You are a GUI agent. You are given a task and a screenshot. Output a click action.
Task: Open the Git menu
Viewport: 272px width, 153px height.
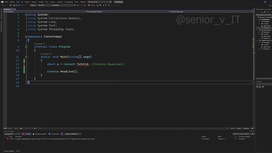point(22,2)
